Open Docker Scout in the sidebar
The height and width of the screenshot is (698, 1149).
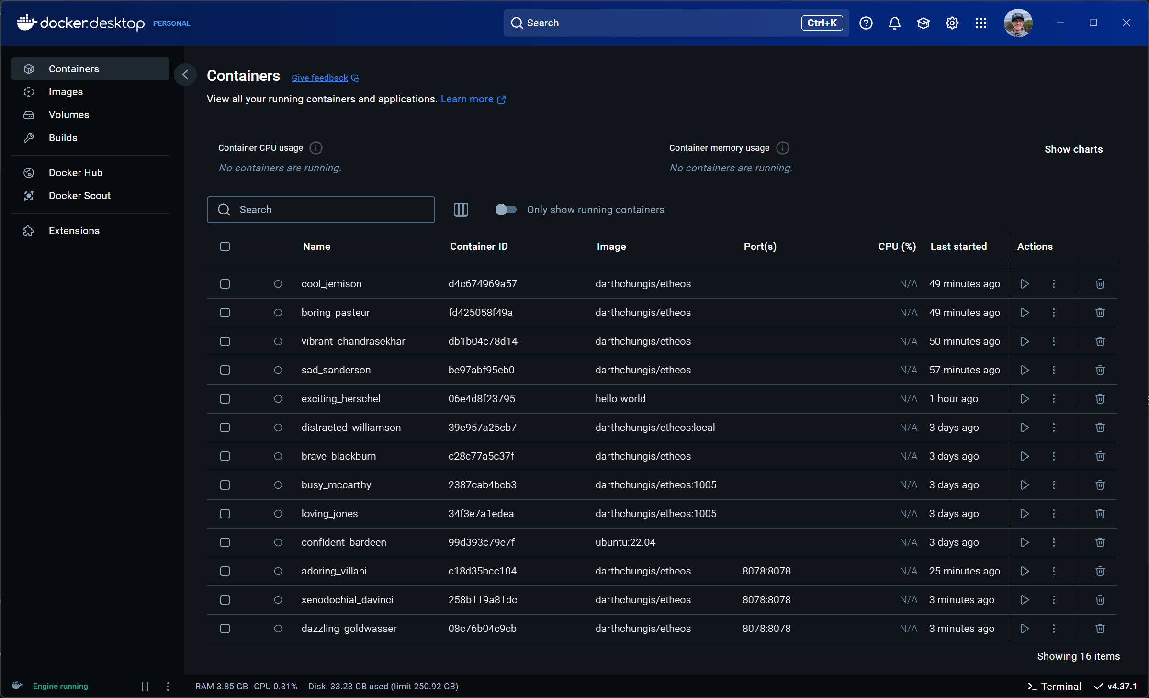90,196
